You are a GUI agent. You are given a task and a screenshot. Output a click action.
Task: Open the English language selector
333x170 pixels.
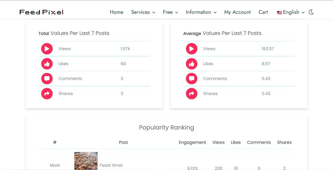coord(291,12)
